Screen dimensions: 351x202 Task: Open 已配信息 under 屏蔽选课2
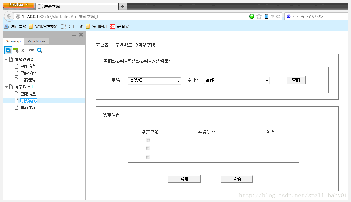[x=28, y=66]
